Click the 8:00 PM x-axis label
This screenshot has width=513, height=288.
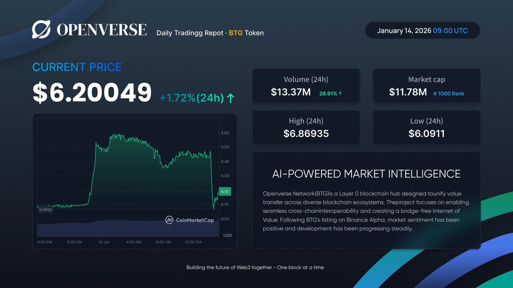tap(74, 242)
